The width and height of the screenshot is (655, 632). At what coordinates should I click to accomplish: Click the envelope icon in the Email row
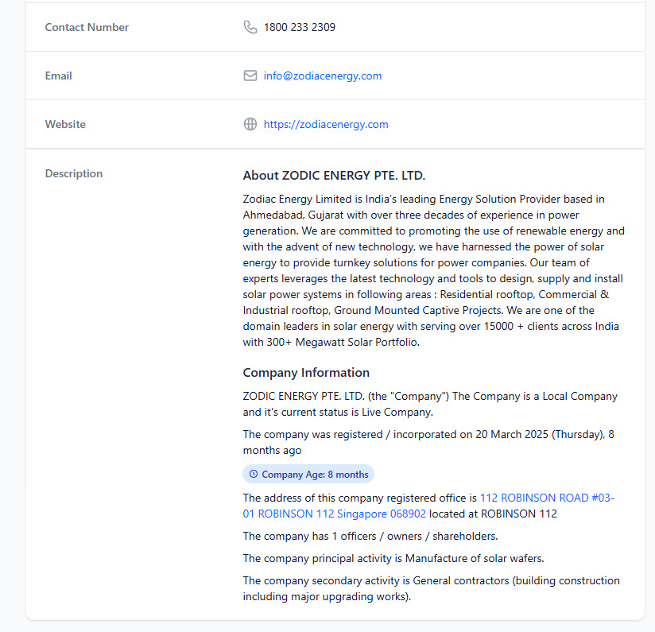point(250,76)
